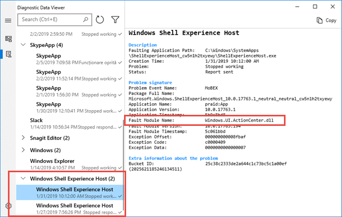Click the search magnifier icon

pyautogui.click(x=85, y=19)
